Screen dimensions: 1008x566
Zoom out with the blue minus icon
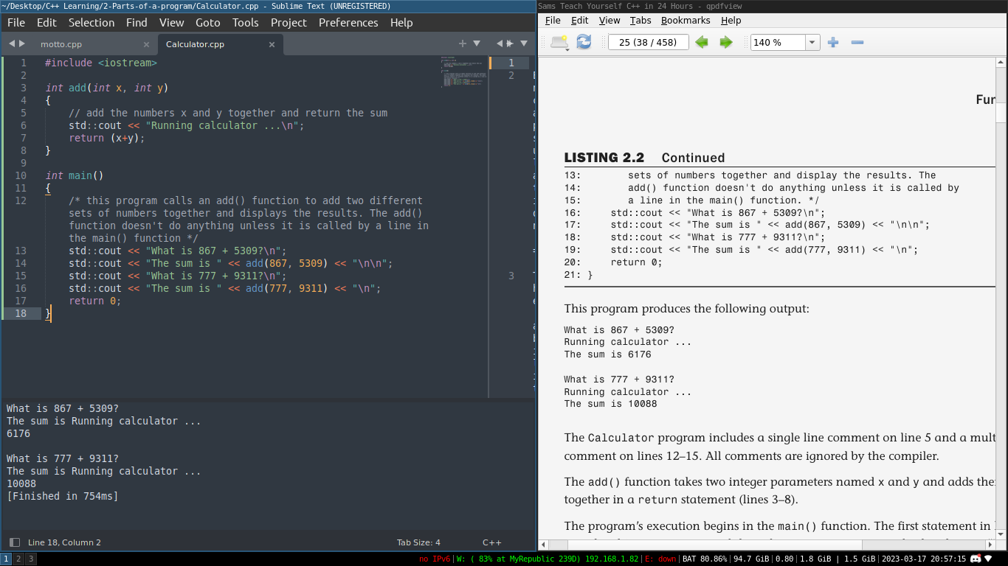857,42
